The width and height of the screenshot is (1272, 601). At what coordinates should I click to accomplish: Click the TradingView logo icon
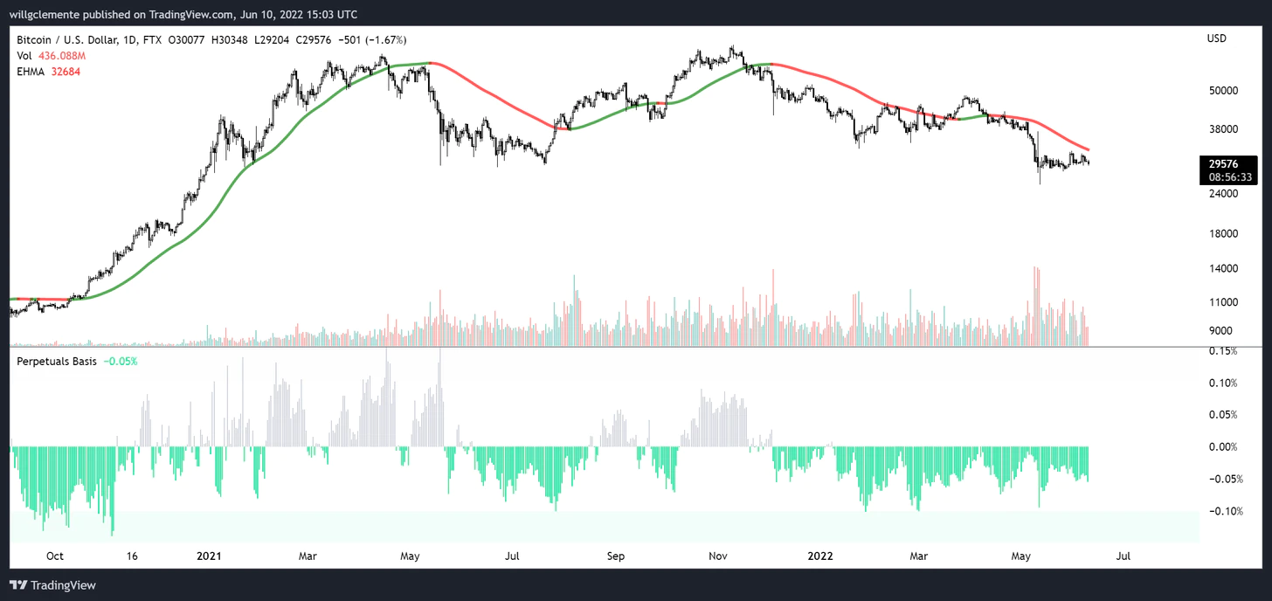point(17,585)
